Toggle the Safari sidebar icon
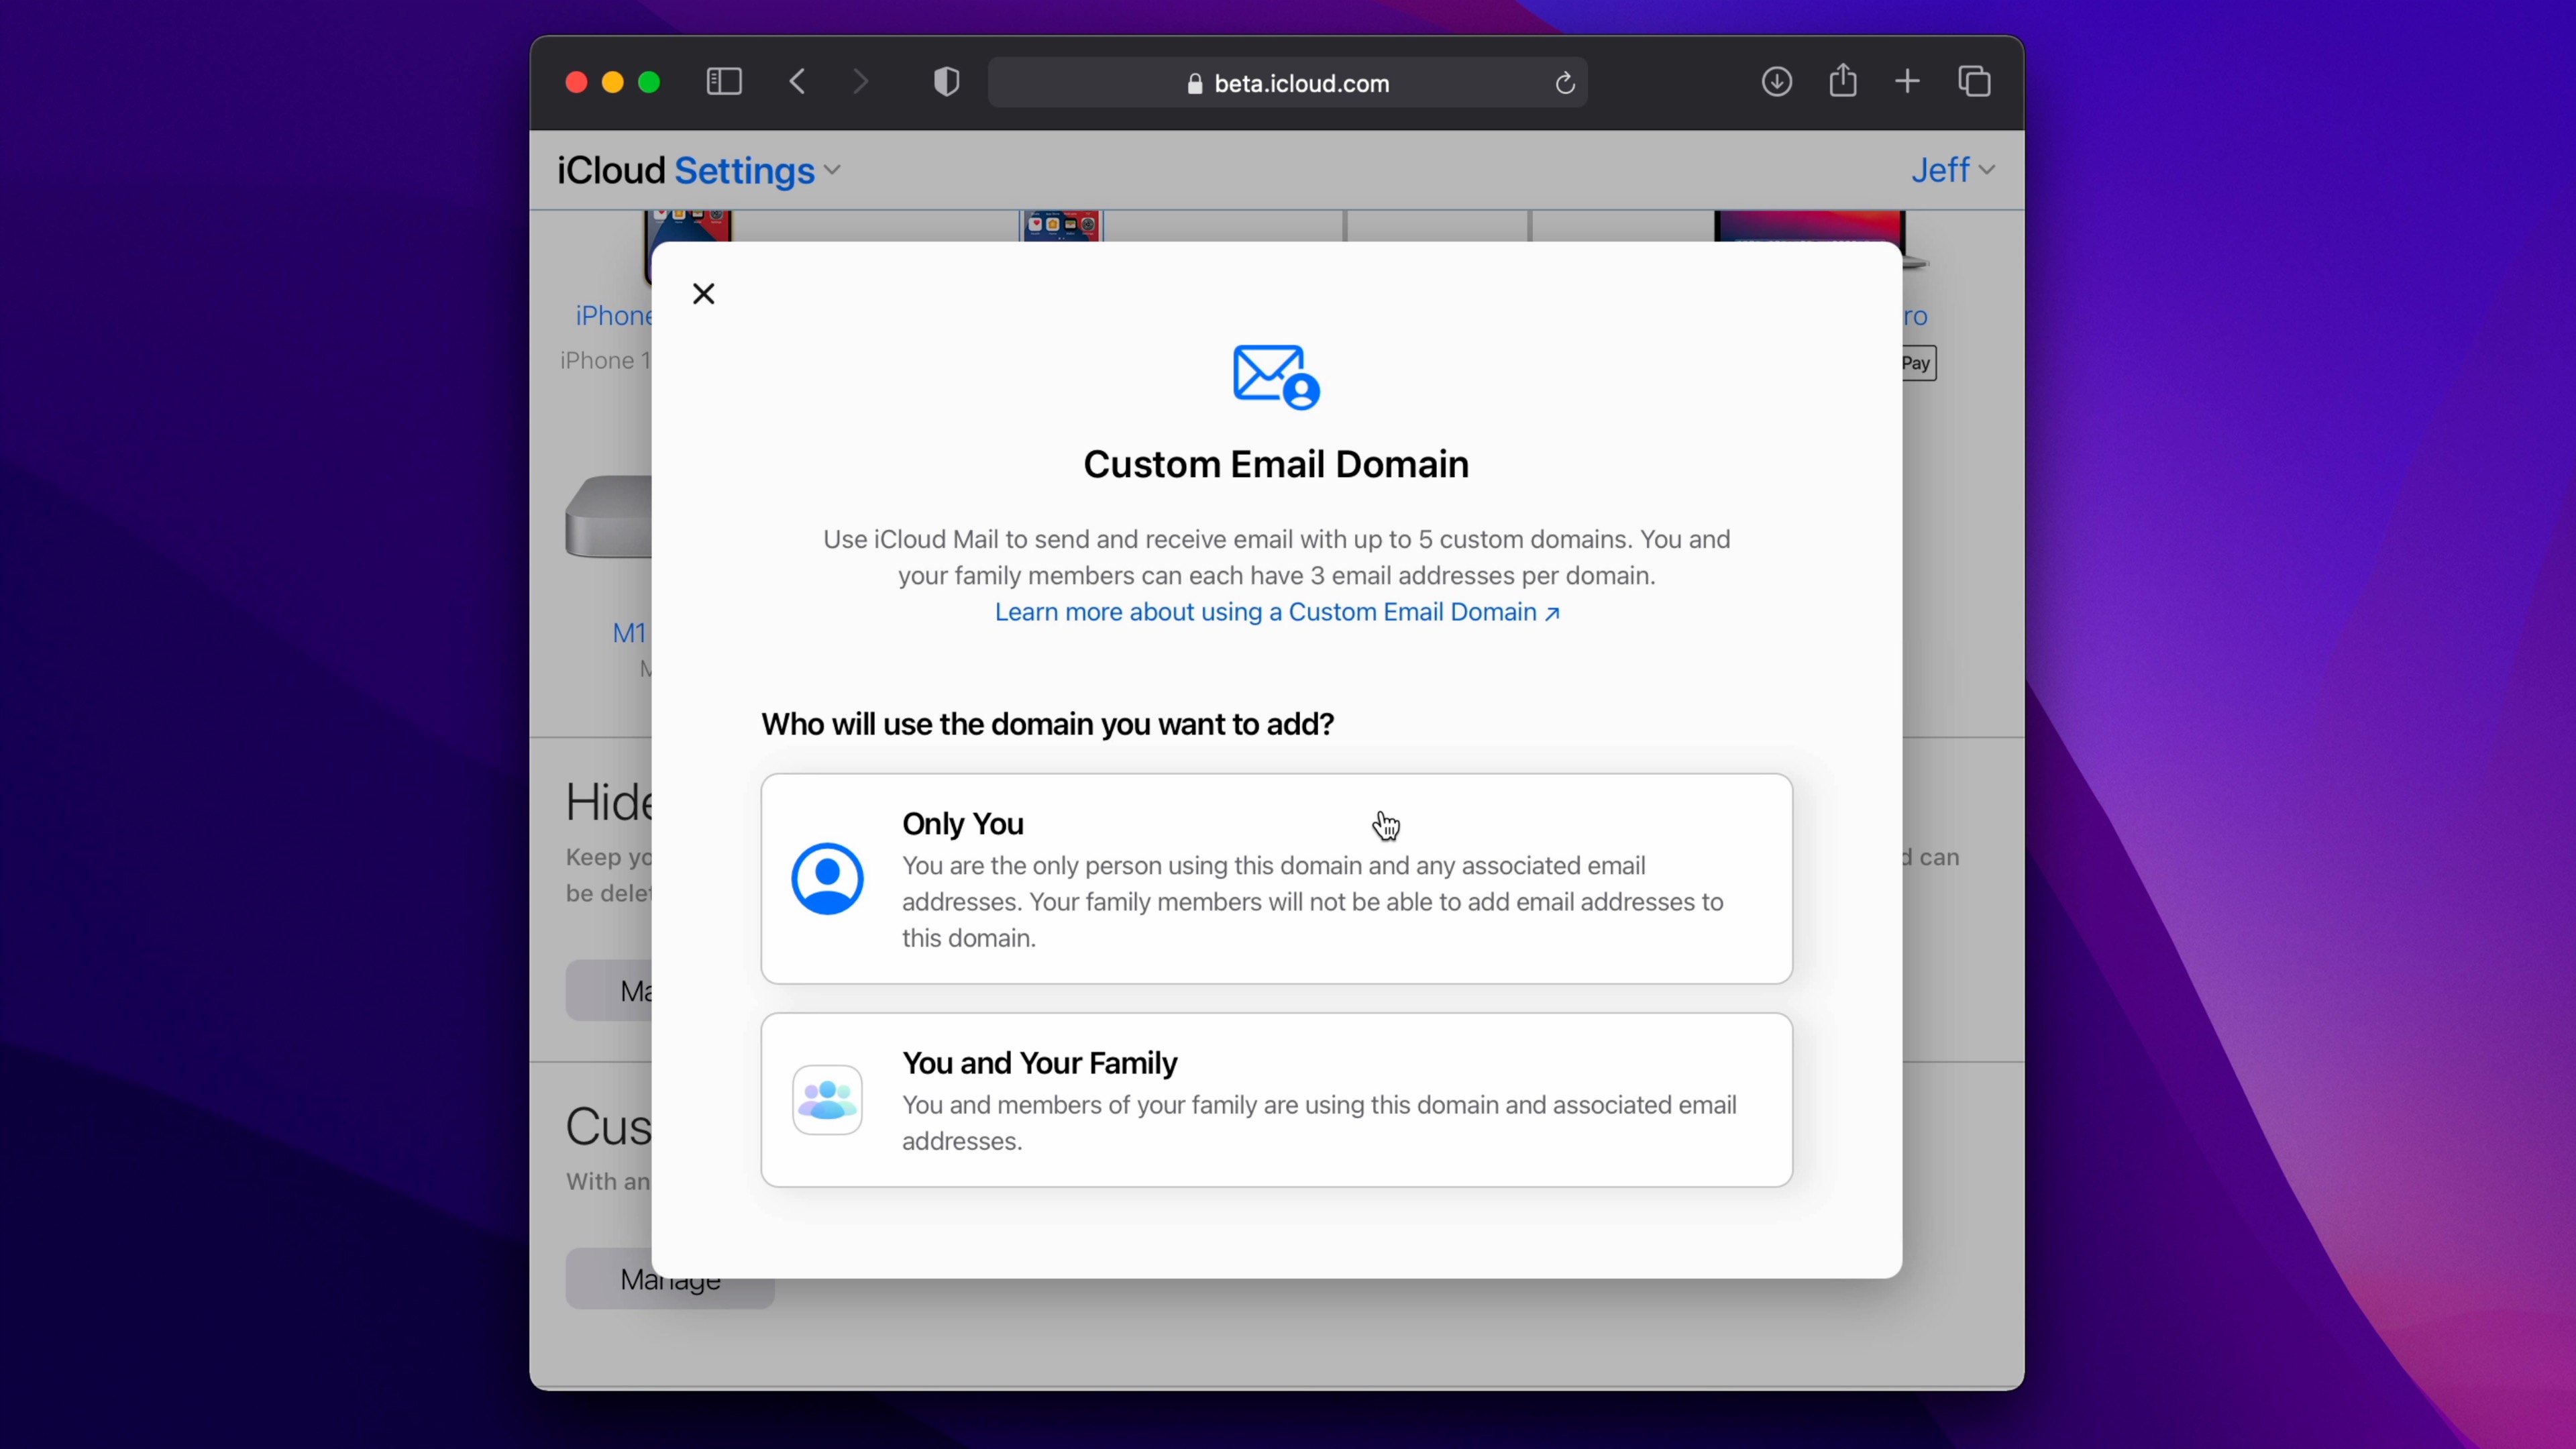Image resolution: width=2576 pixels, height=1449 pixels. pos(724,82)
